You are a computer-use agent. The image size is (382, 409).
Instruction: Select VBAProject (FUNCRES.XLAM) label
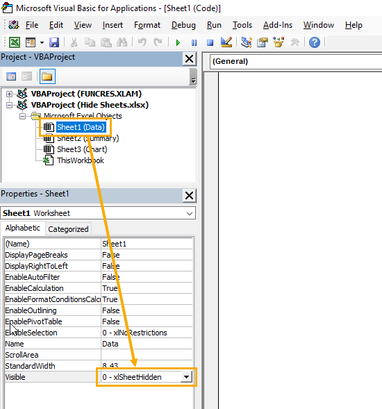pyautogui.click(x=86, y=94)
